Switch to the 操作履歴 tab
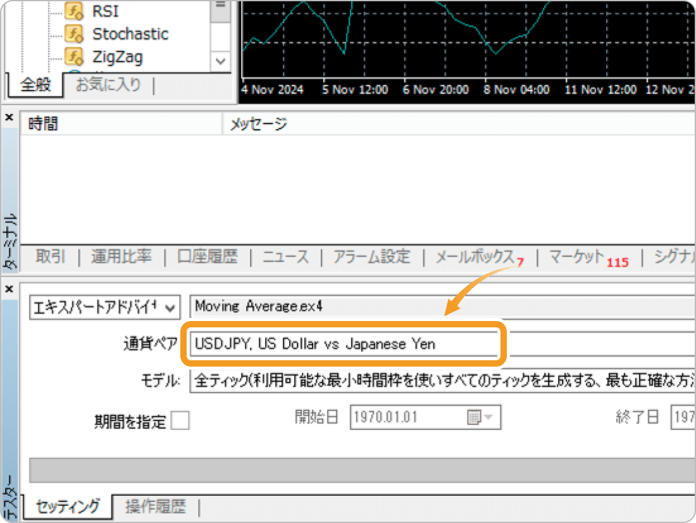Viewport: 696px width, 523px height. click(156, 507)
